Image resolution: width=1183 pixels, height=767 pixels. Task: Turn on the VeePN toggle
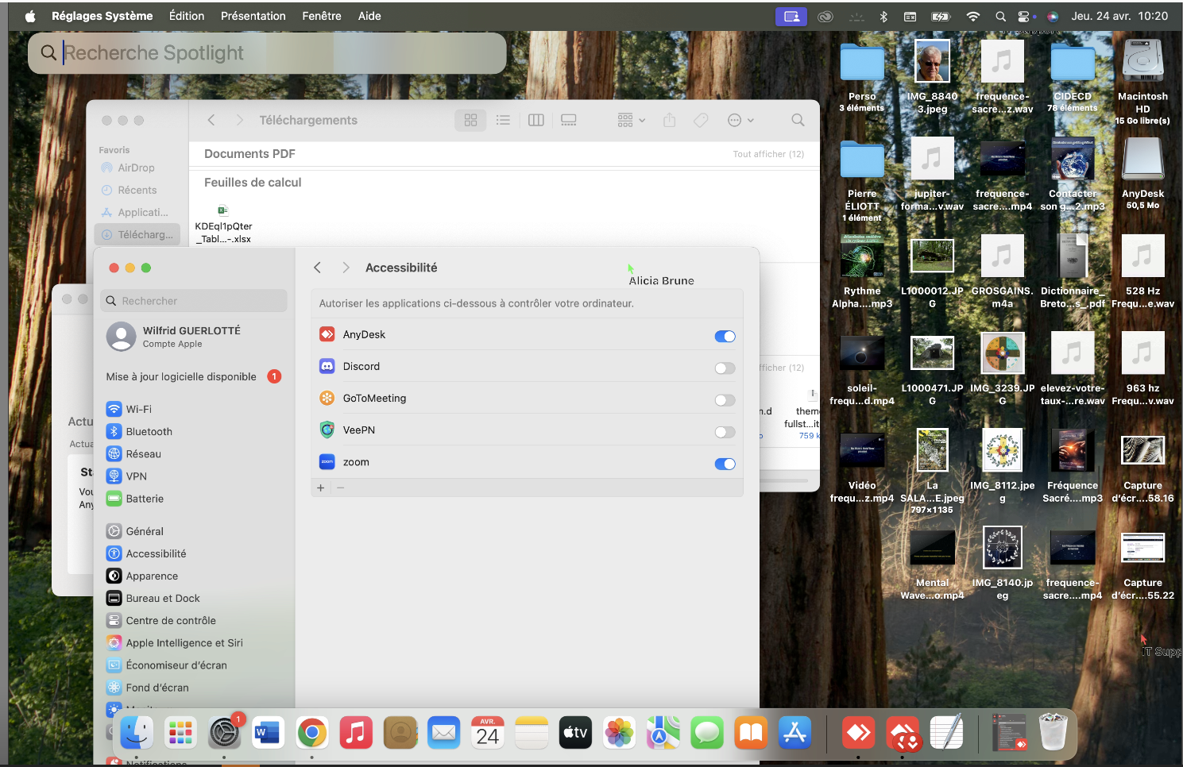(x=725, y=432)
